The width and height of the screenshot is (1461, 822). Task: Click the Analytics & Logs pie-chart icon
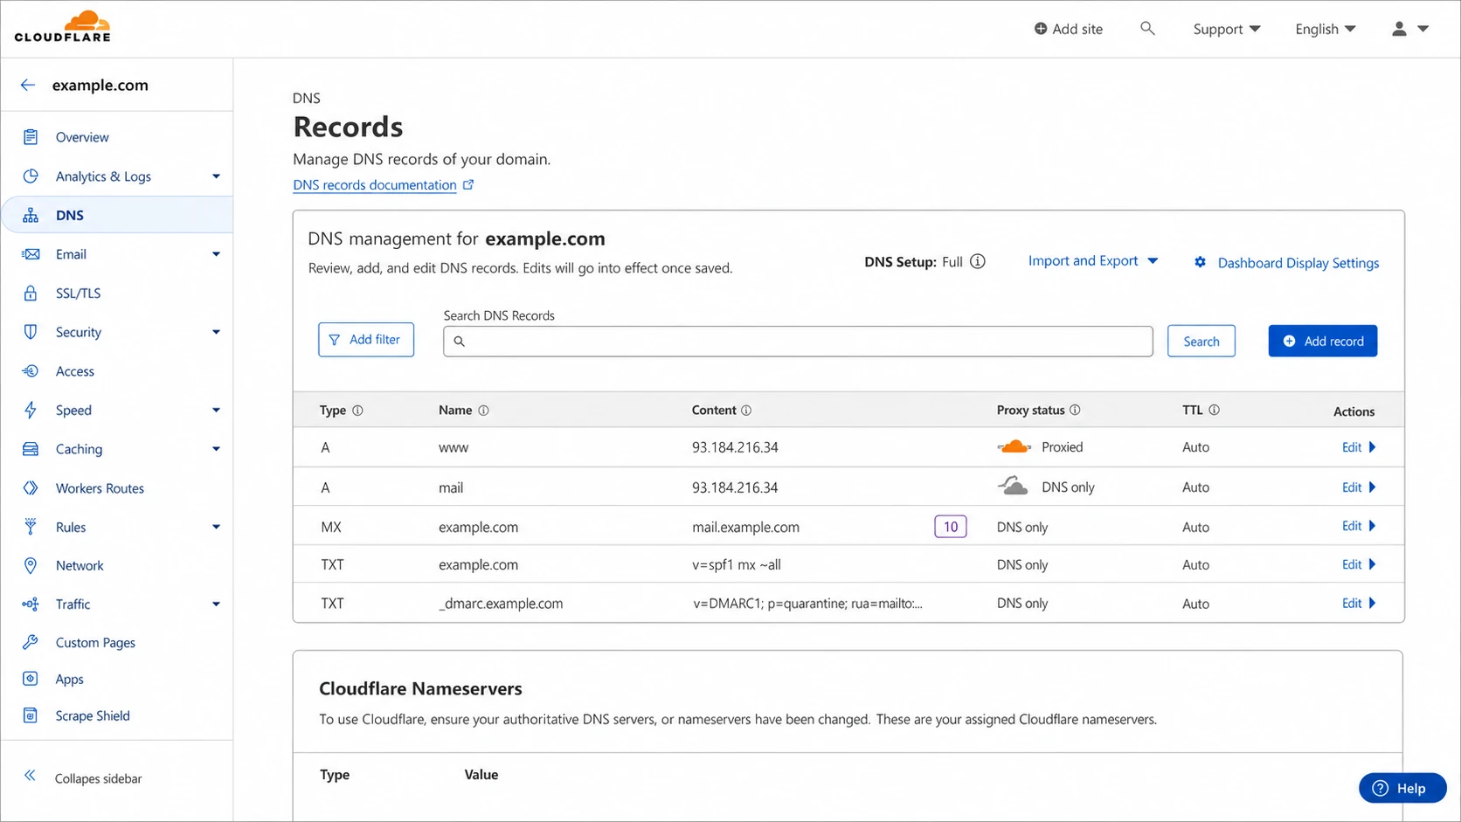coord(31,176)
